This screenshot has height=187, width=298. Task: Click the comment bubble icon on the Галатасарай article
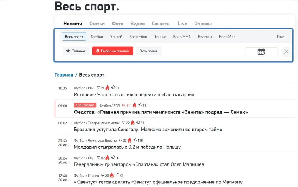pos(99,87)
